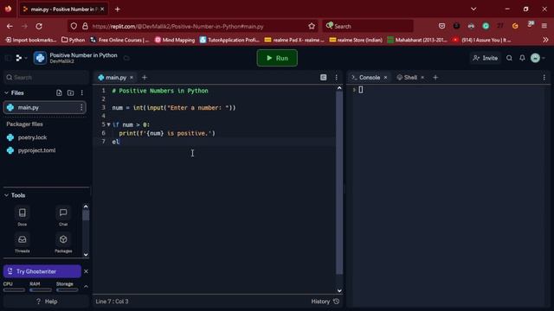Open file History
The image size is (554, 311).
point(325,301)
